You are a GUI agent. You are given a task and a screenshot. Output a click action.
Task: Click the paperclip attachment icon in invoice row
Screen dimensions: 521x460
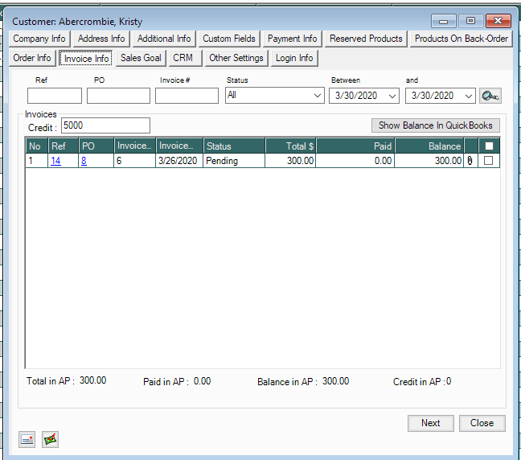point(470,161)
